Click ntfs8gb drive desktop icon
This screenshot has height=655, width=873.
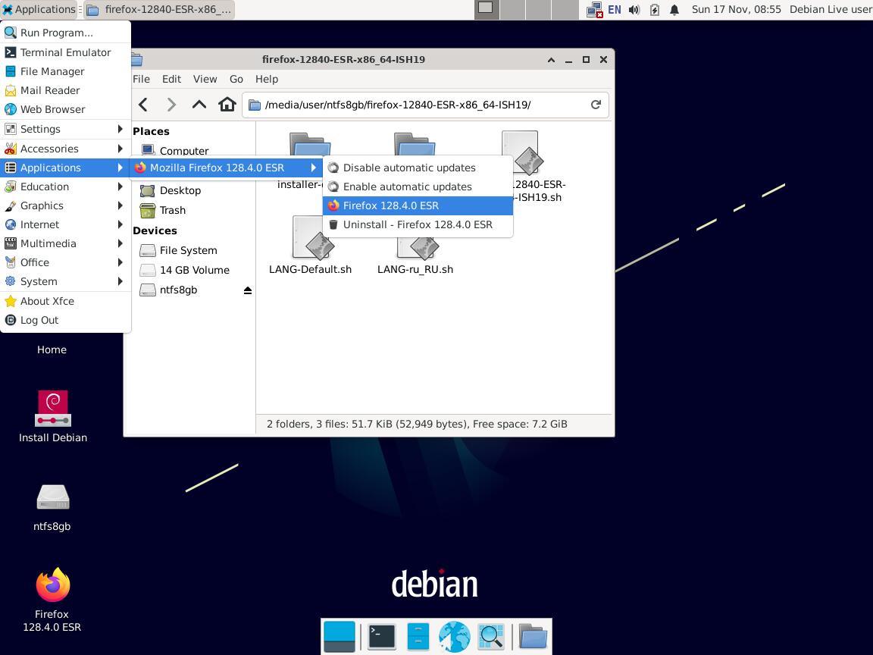tap(52, 507)
